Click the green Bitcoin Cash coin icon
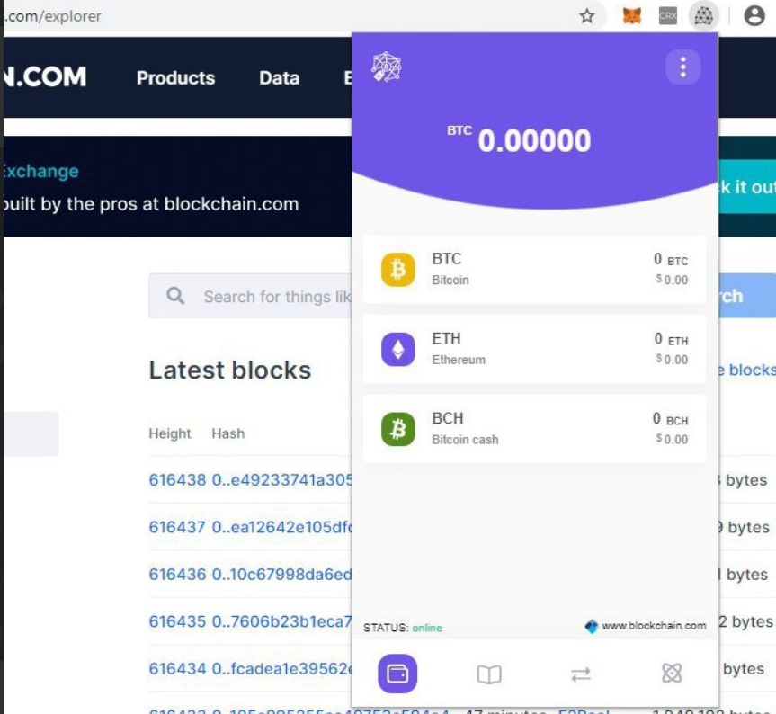The height and width of the screenshot is (714, 776). 398,429
